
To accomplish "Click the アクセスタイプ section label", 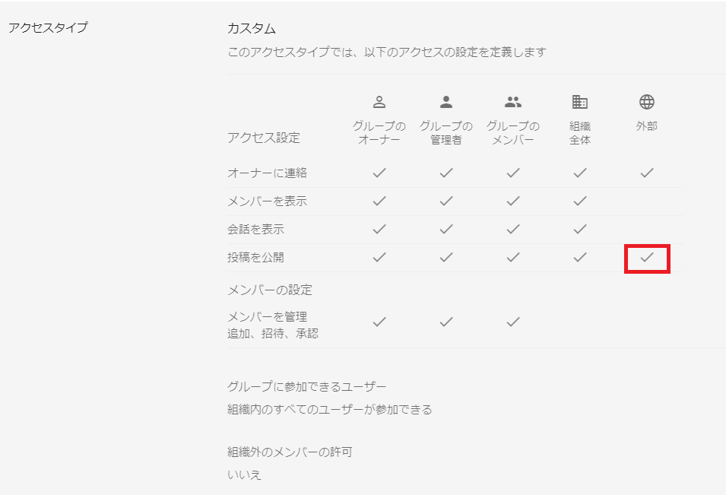I will point(48,28).
